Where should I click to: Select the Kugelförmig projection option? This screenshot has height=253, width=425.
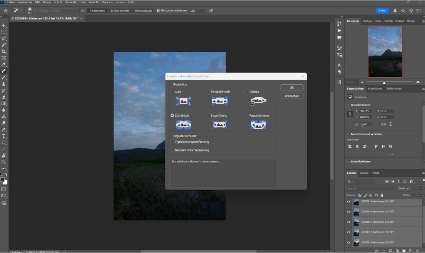pyautogui.click(x=208, y=115)
